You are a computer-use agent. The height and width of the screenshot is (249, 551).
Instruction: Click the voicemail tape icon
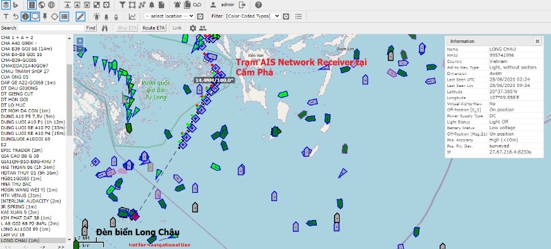click(x=197, y=5)
